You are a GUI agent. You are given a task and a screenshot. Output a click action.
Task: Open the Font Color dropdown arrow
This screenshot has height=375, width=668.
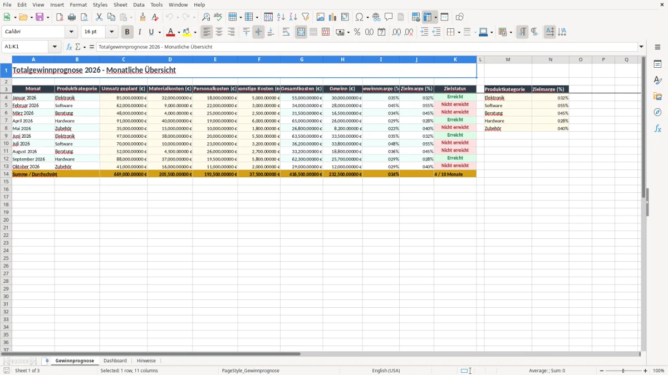pyautogui.click(x=179, y=32)
